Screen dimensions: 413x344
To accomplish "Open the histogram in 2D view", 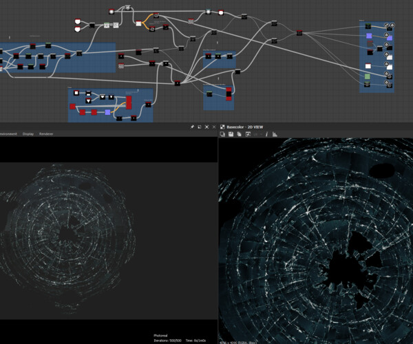I will (275, 134).
